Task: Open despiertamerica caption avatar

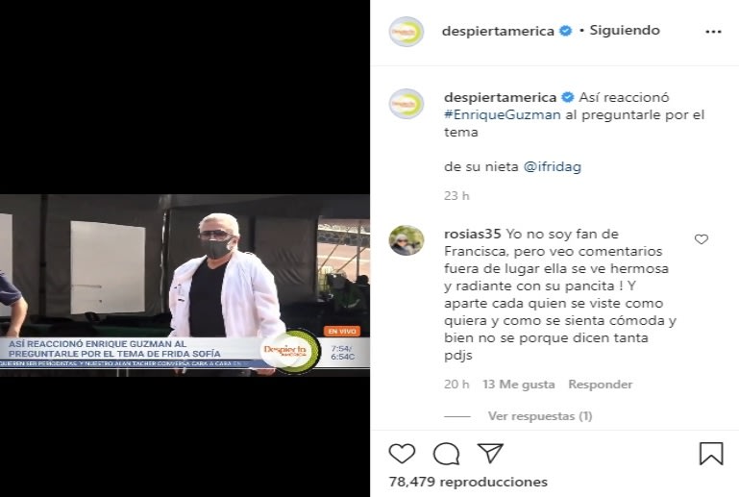Action: [406, 104]
